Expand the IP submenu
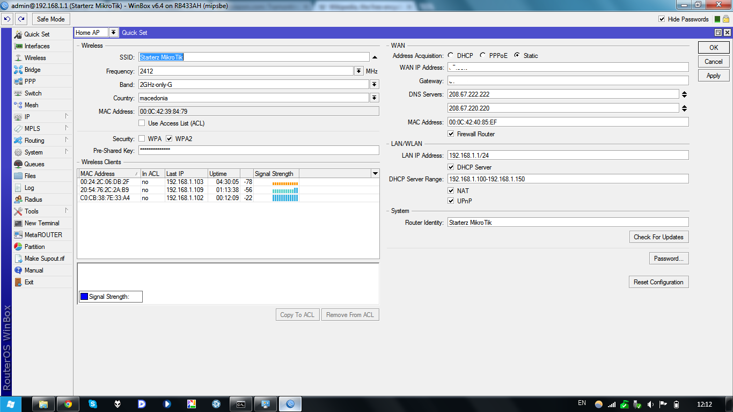733x412 pixels. pos(67,116)
